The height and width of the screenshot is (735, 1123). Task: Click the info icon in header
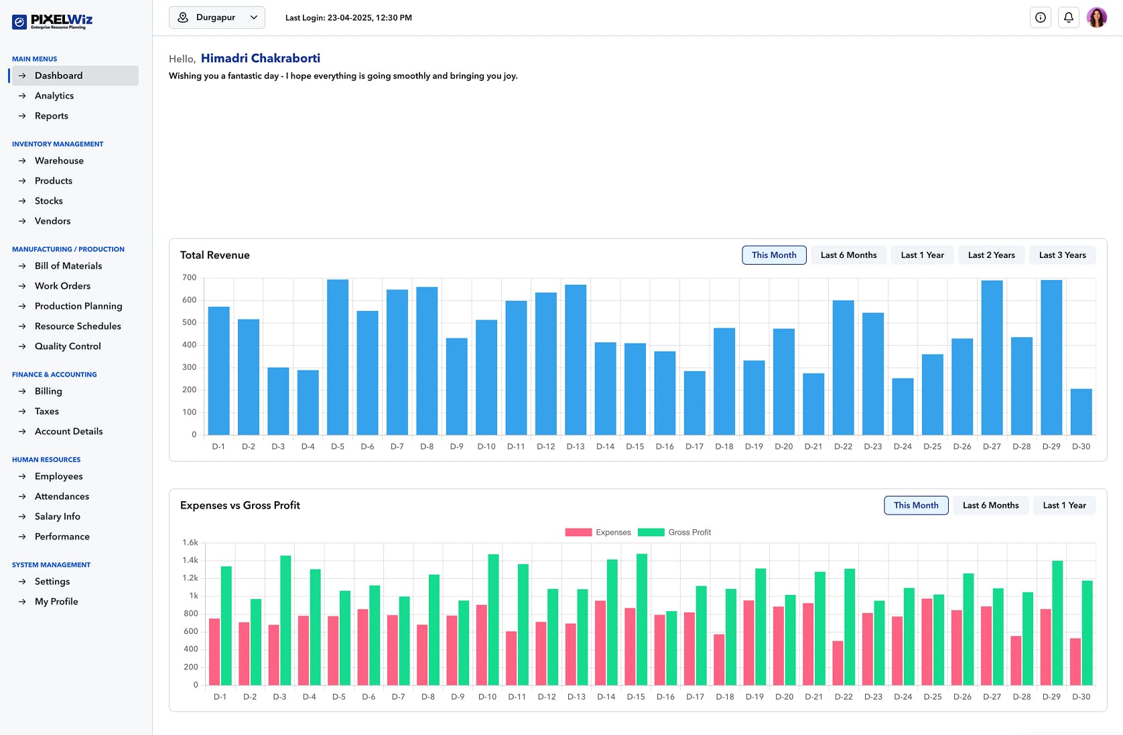1041,17
